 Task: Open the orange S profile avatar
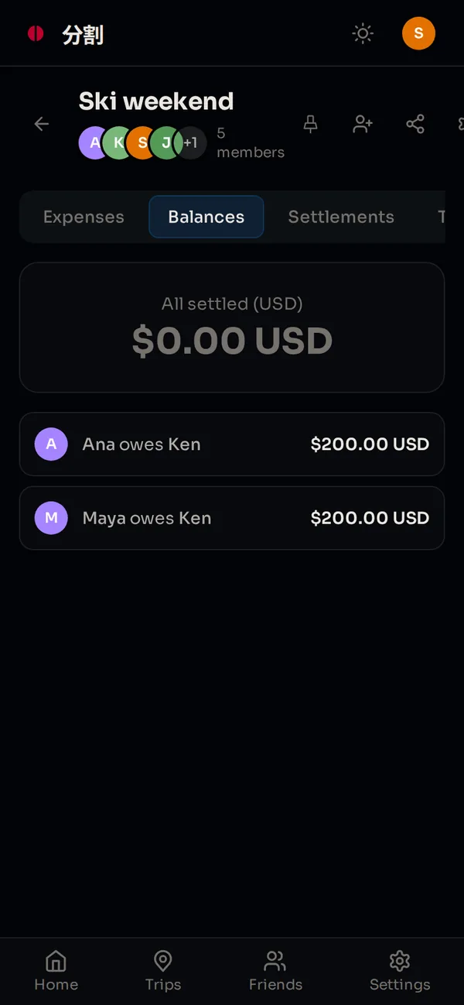pyautogui.click(x=418, y=33)
